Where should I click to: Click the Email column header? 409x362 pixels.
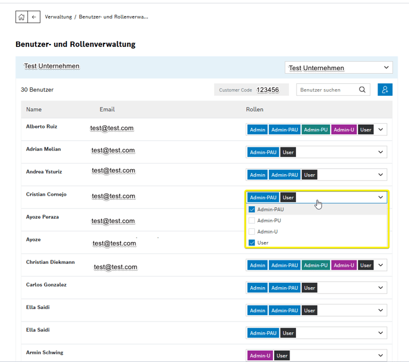[x=107, y=109]
